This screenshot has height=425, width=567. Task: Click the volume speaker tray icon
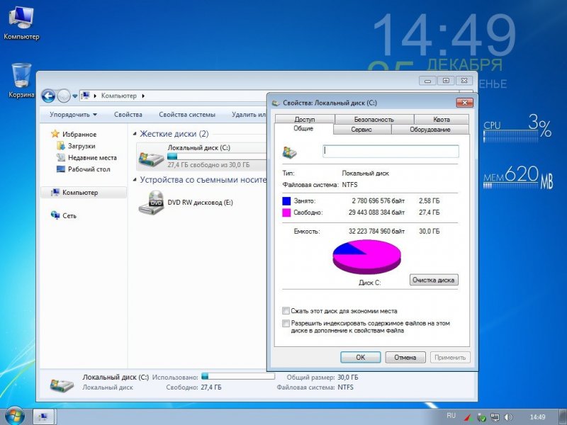coord(508,417)
